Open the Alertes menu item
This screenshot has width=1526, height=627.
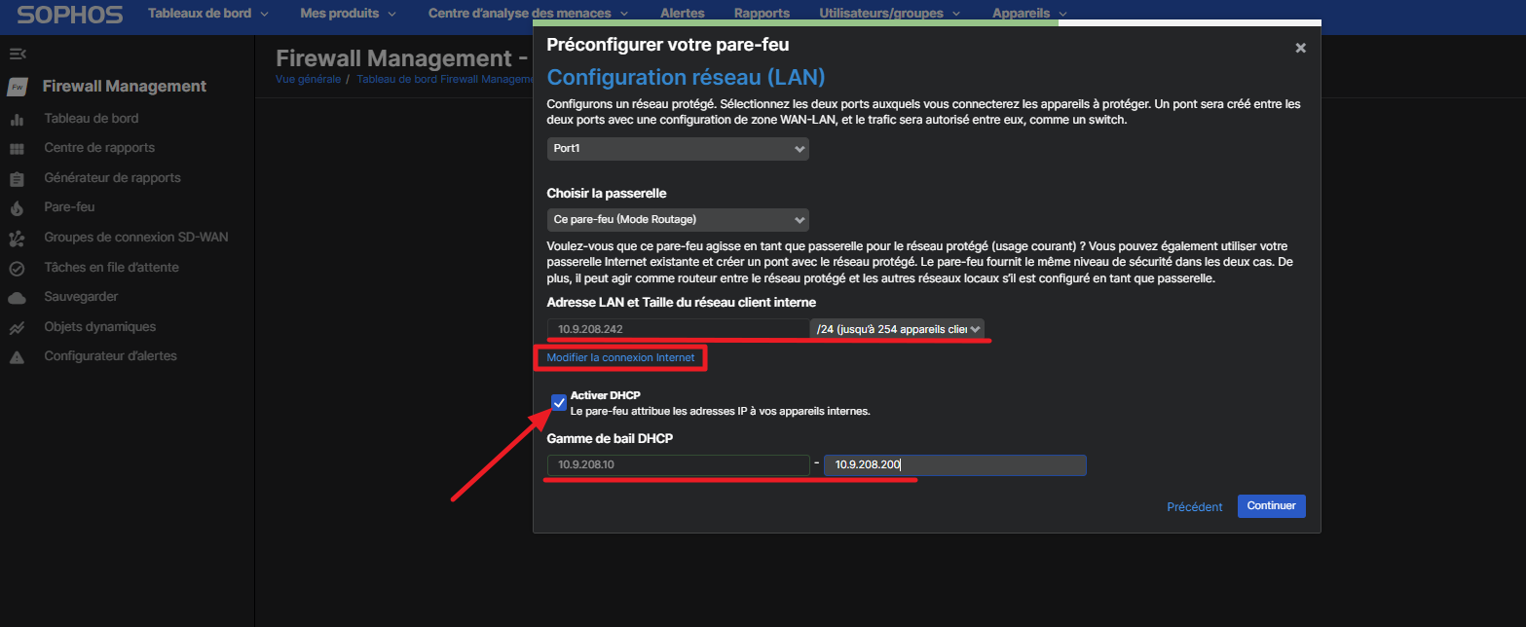[x=683, y=14]
